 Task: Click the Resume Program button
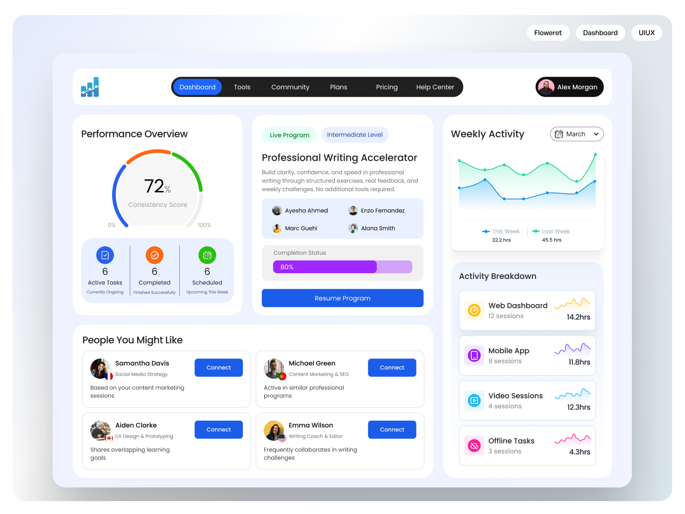point(342,298)
